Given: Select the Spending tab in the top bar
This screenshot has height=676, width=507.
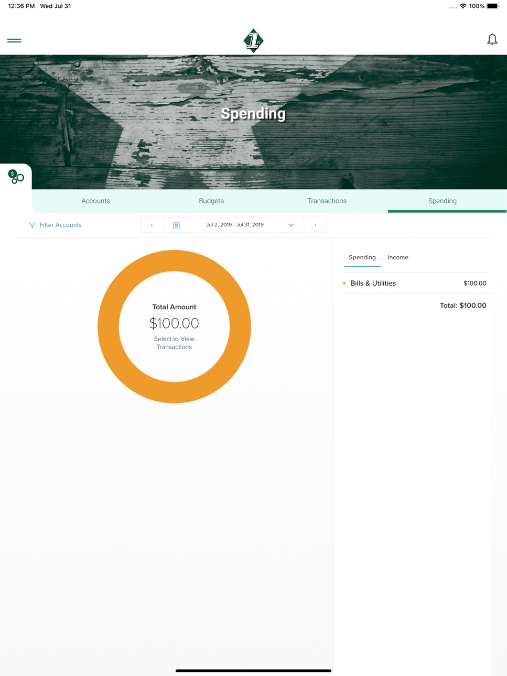Looking at the screenshot, I should coord(443,201).
